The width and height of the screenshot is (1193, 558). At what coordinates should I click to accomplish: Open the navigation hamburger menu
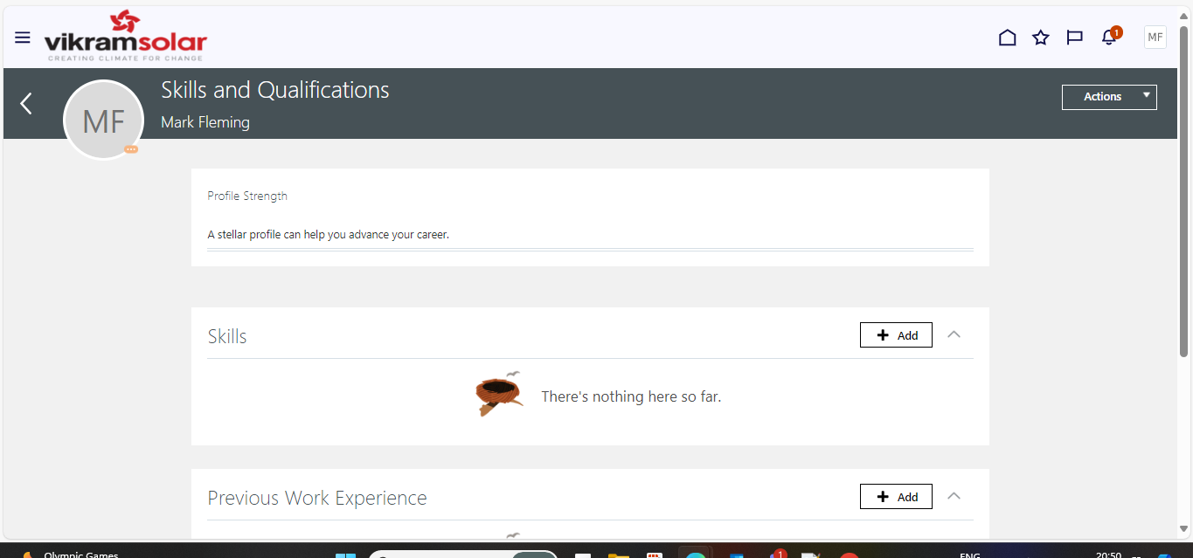[x=22, y=37]
